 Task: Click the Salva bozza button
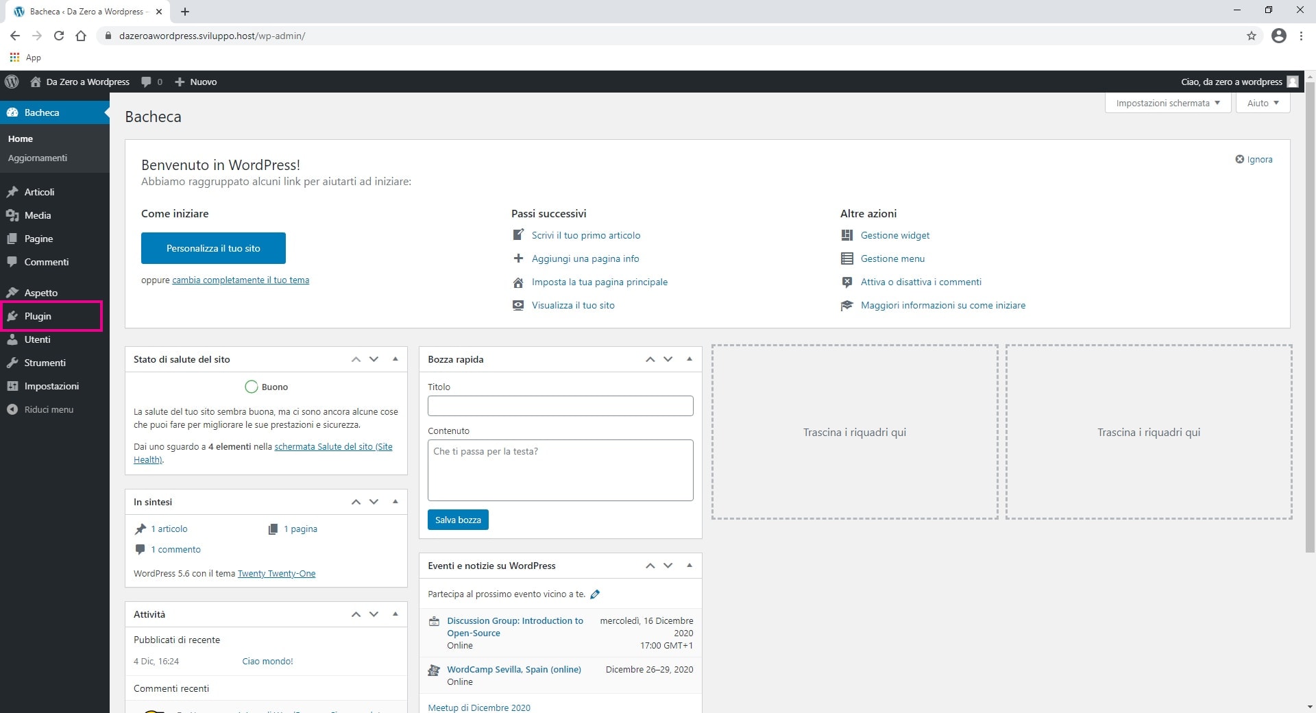pyautogui.click(x=458, y=520)
